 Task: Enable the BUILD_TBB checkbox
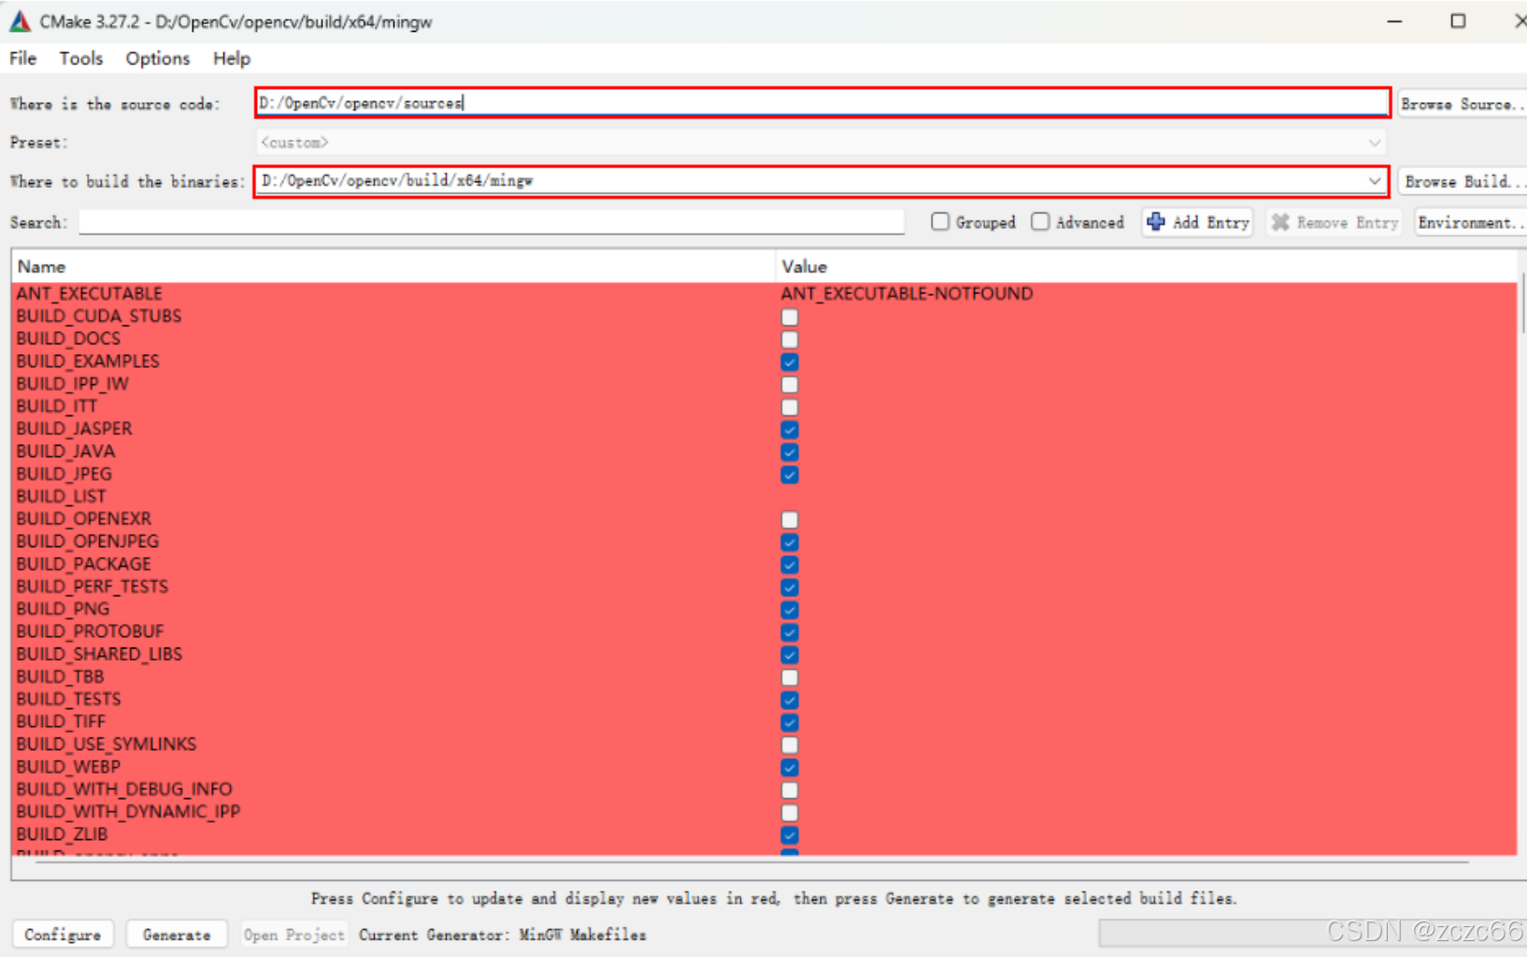(x=790, y=677)
